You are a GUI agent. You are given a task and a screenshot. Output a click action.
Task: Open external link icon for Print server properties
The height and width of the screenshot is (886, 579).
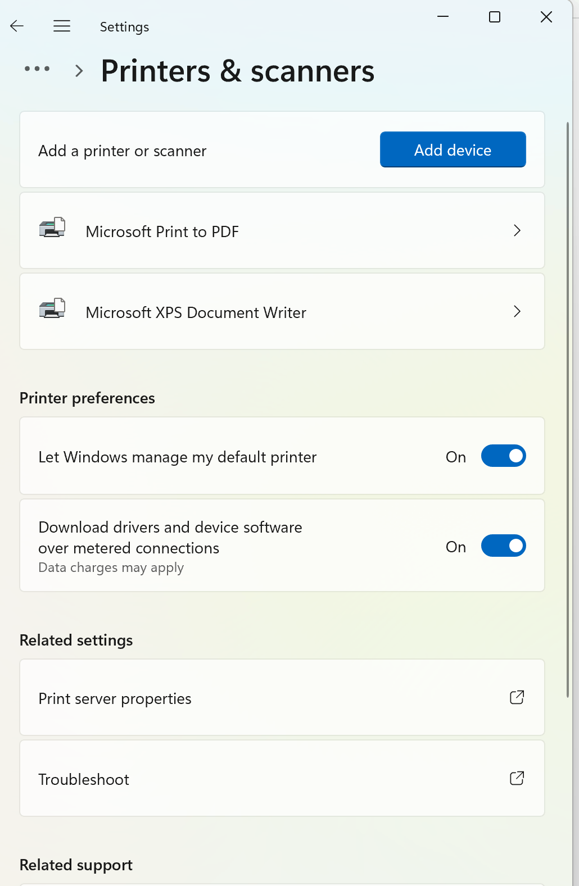click(x=517, y=697)
